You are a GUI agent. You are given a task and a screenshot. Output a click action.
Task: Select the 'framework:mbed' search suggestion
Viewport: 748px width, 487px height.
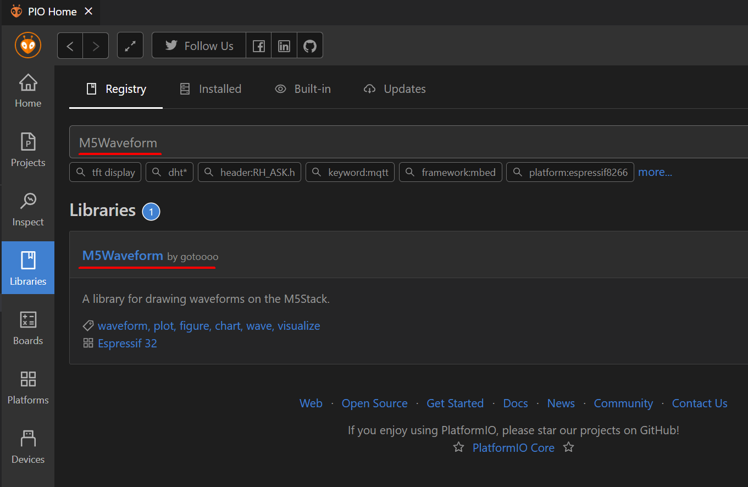(451, 172)
